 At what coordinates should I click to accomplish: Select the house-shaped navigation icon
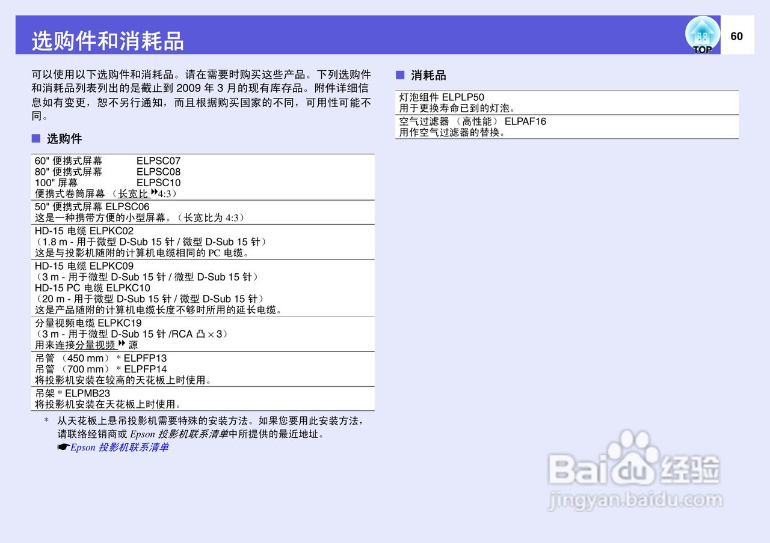tap(701, 31)
